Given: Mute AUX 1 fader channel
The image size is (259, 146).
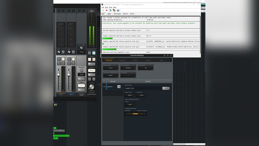Looking at the screenshot, I should tap(63, 63).
